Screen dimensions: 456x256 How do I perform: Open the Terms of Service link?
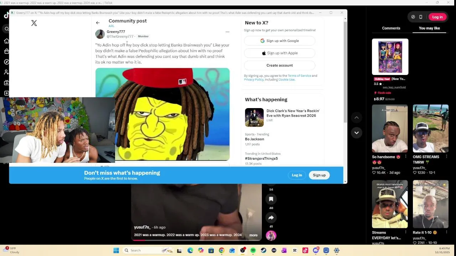pos(299,76)
